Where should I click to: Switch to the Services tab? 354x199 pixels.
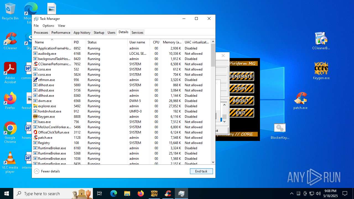(x=137, y=33)
